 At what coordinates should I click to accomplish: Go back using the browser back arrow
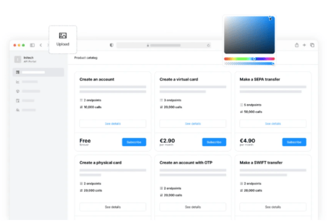[x=41, y=45]
